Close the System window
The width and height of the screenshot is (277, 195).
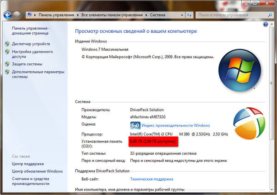pos(267,3)
